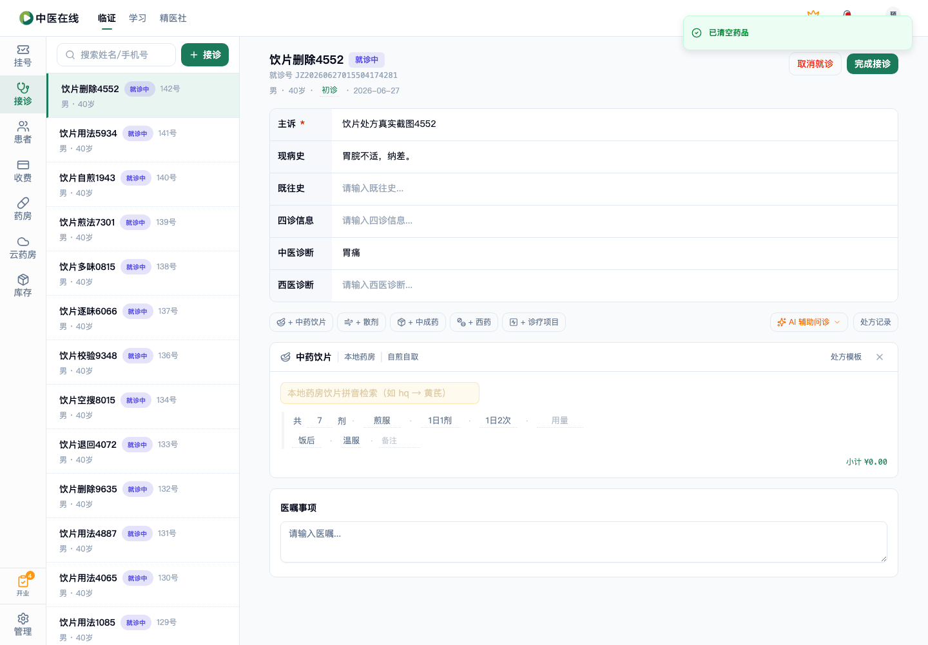This screenshot has height=645, width=928.
Task: Select patient 饮片校验9348
Action: pyautogui.click(x=143, y=362)
